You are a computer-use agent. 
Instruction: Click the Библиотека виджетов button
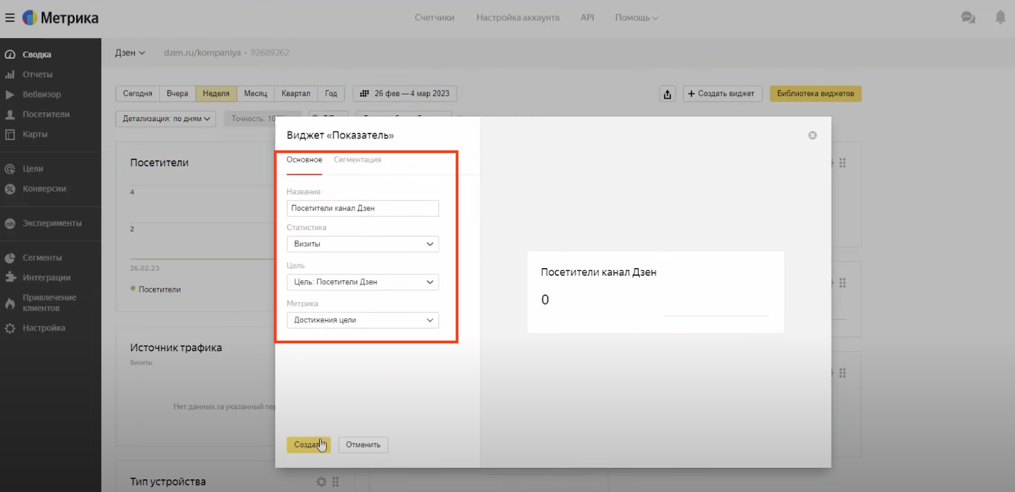pos(815,94)
